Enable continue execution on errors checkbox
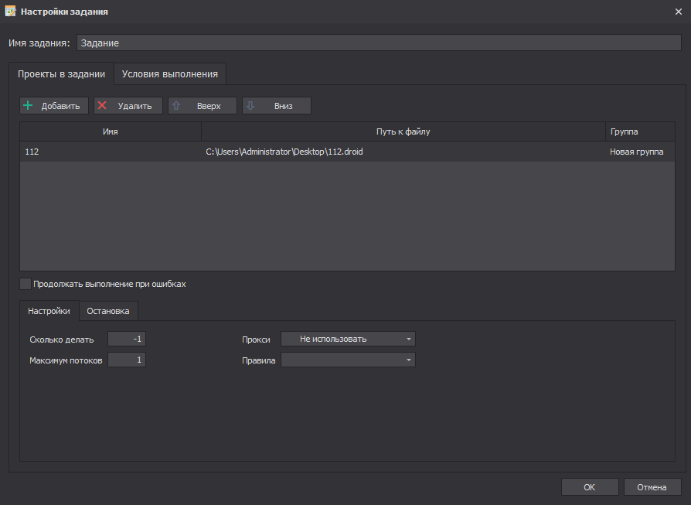The height and width of the screenshot is (505, 691). 26,284
